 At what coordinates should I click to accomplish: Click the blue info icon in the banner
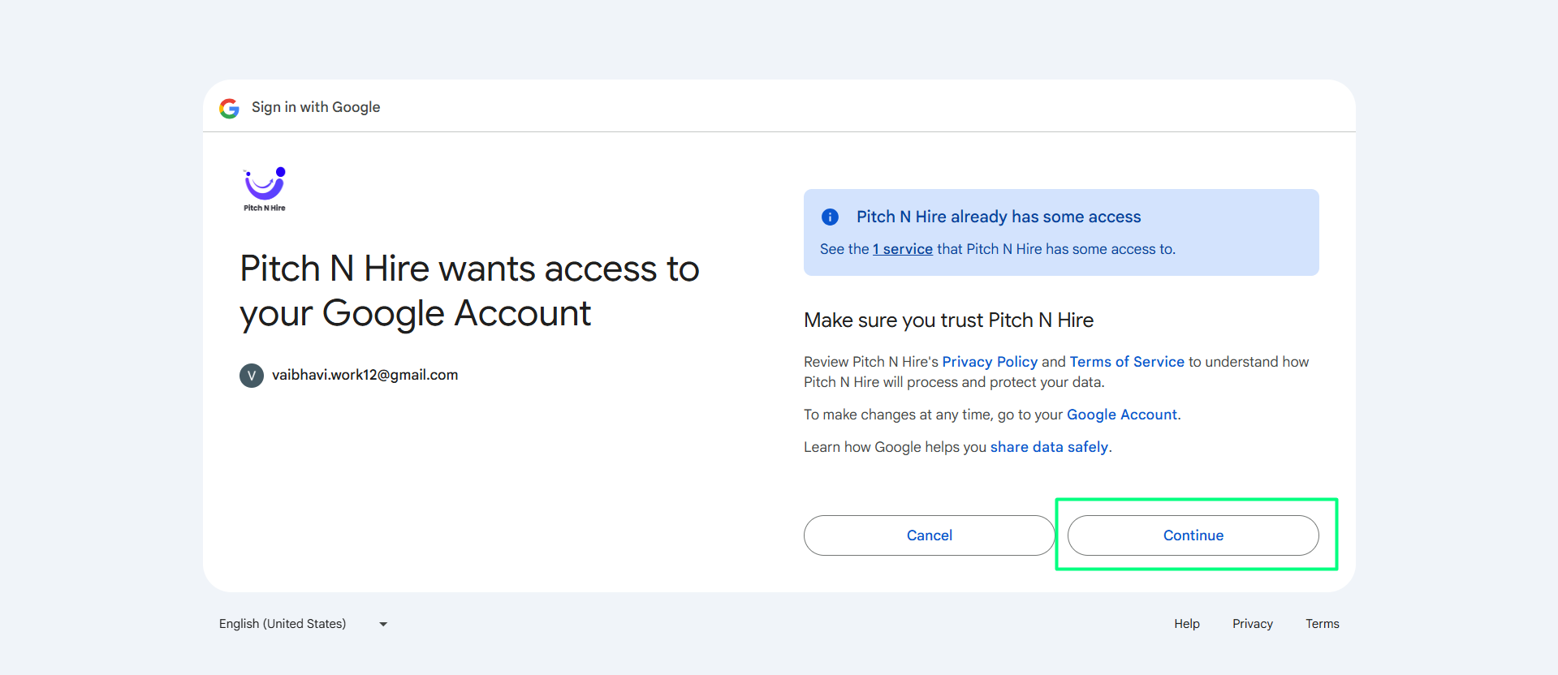click(830, 217)
